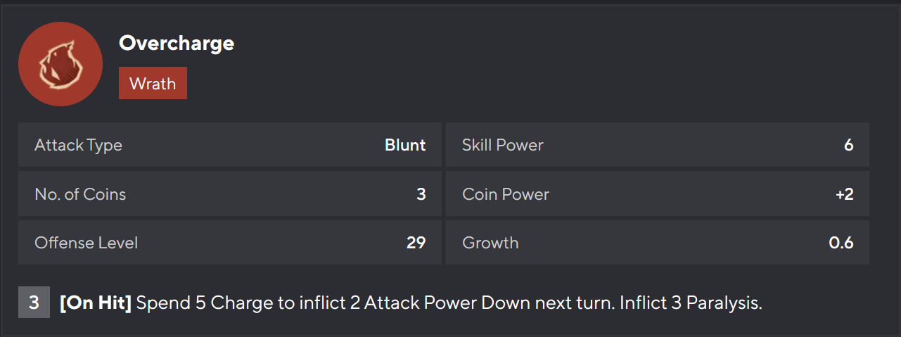Viewport: 901px width, 337px height.
Task: Click the bold [On Hit] label
Action: pos(96,304)
